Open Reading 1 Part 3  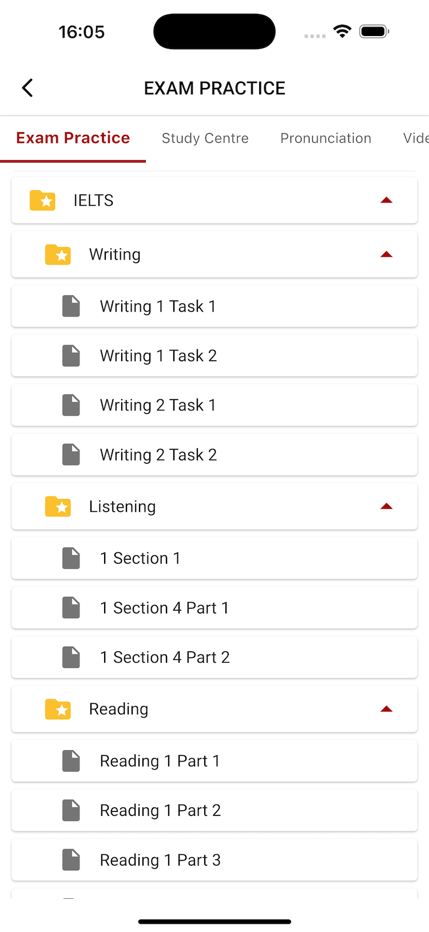pyautogui.click(x=160, y=860)
